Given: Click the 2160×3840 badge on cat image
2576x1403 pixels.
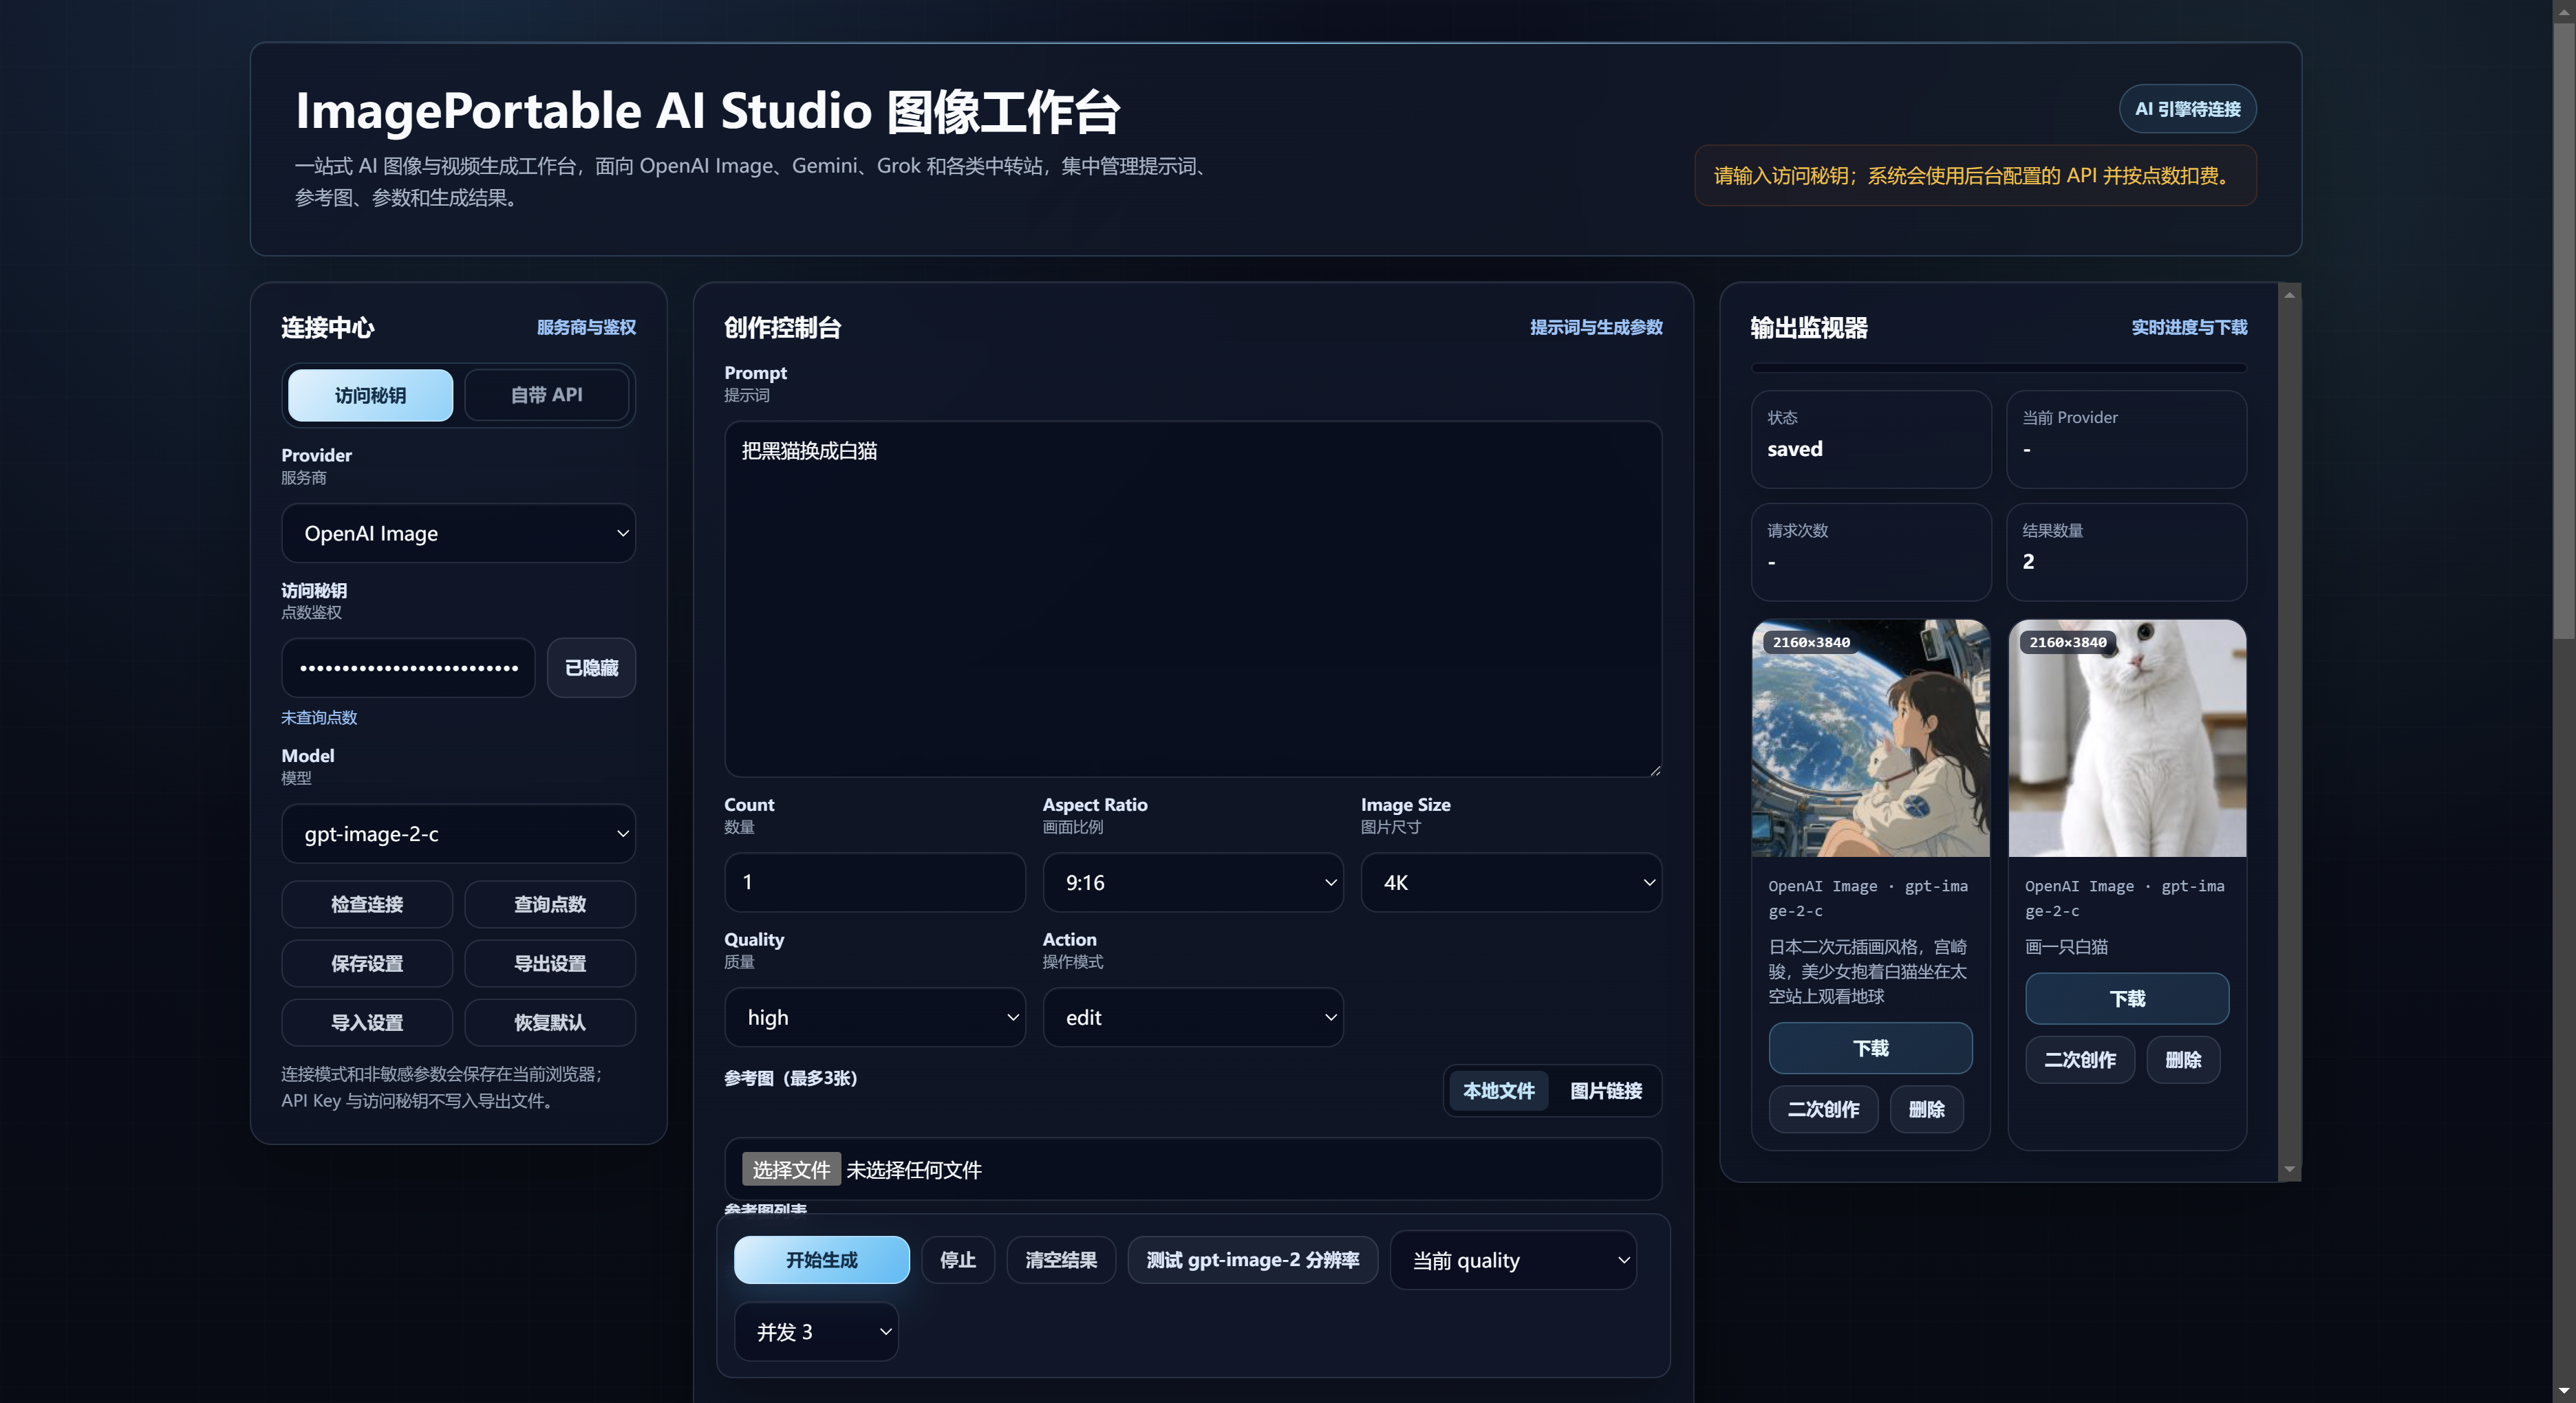Looking at the screenshot, I should [x=2068, y=642].
